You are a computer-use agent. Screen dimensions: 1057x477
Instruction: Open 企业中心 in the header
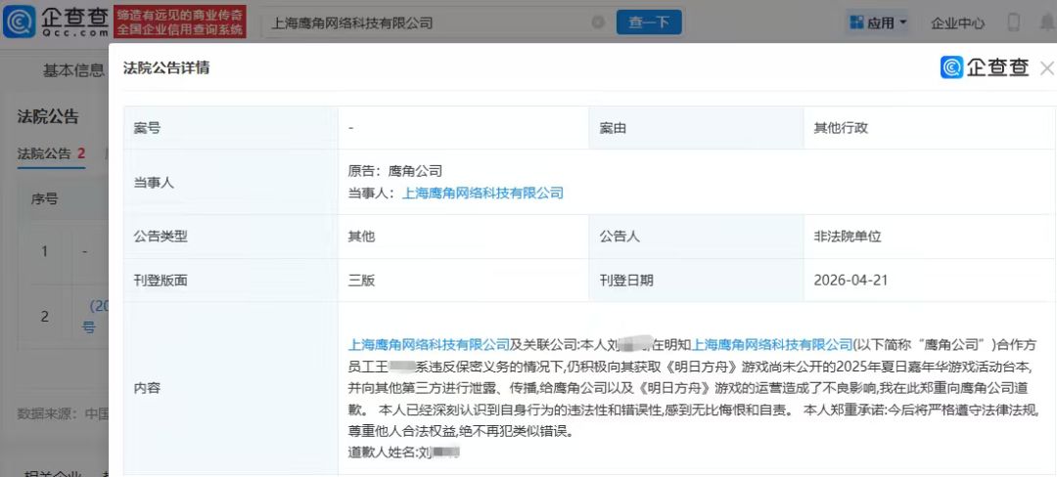tap(957, 22)
